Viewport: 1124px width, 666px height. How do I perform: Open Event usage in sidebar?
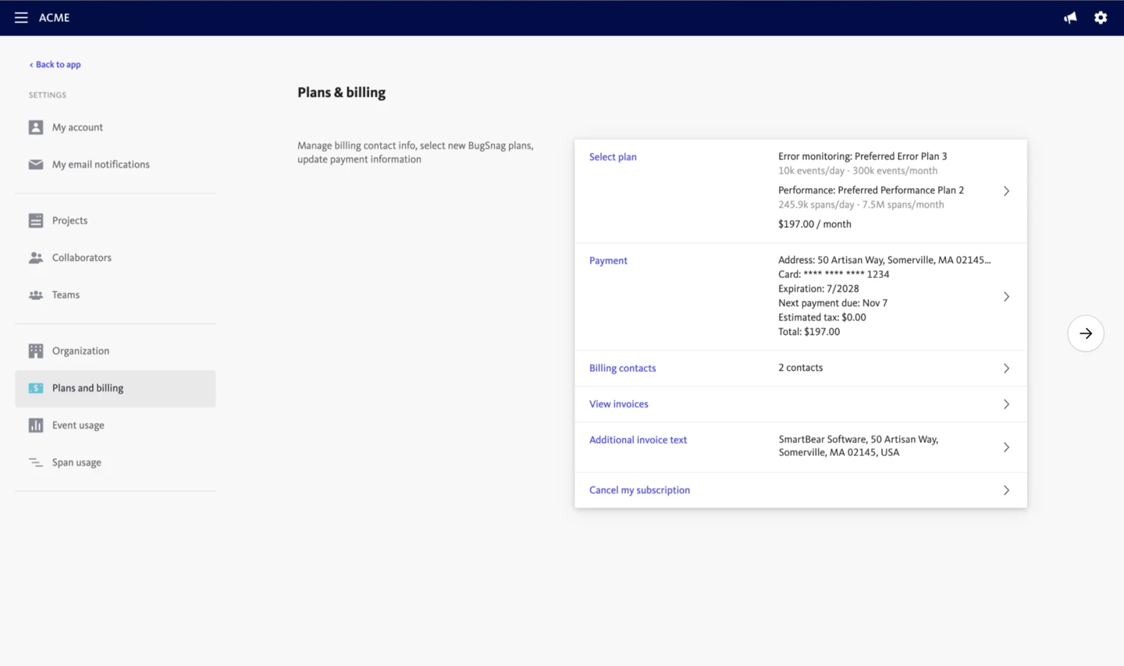click(116, 426)
